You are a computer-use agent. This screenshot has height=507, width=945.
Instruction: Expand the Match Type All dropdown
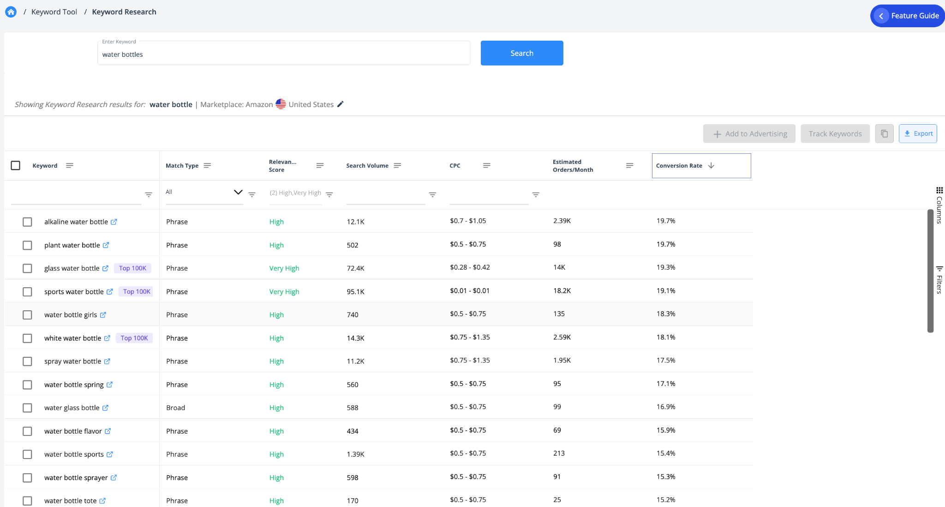(x=238, y=192)
